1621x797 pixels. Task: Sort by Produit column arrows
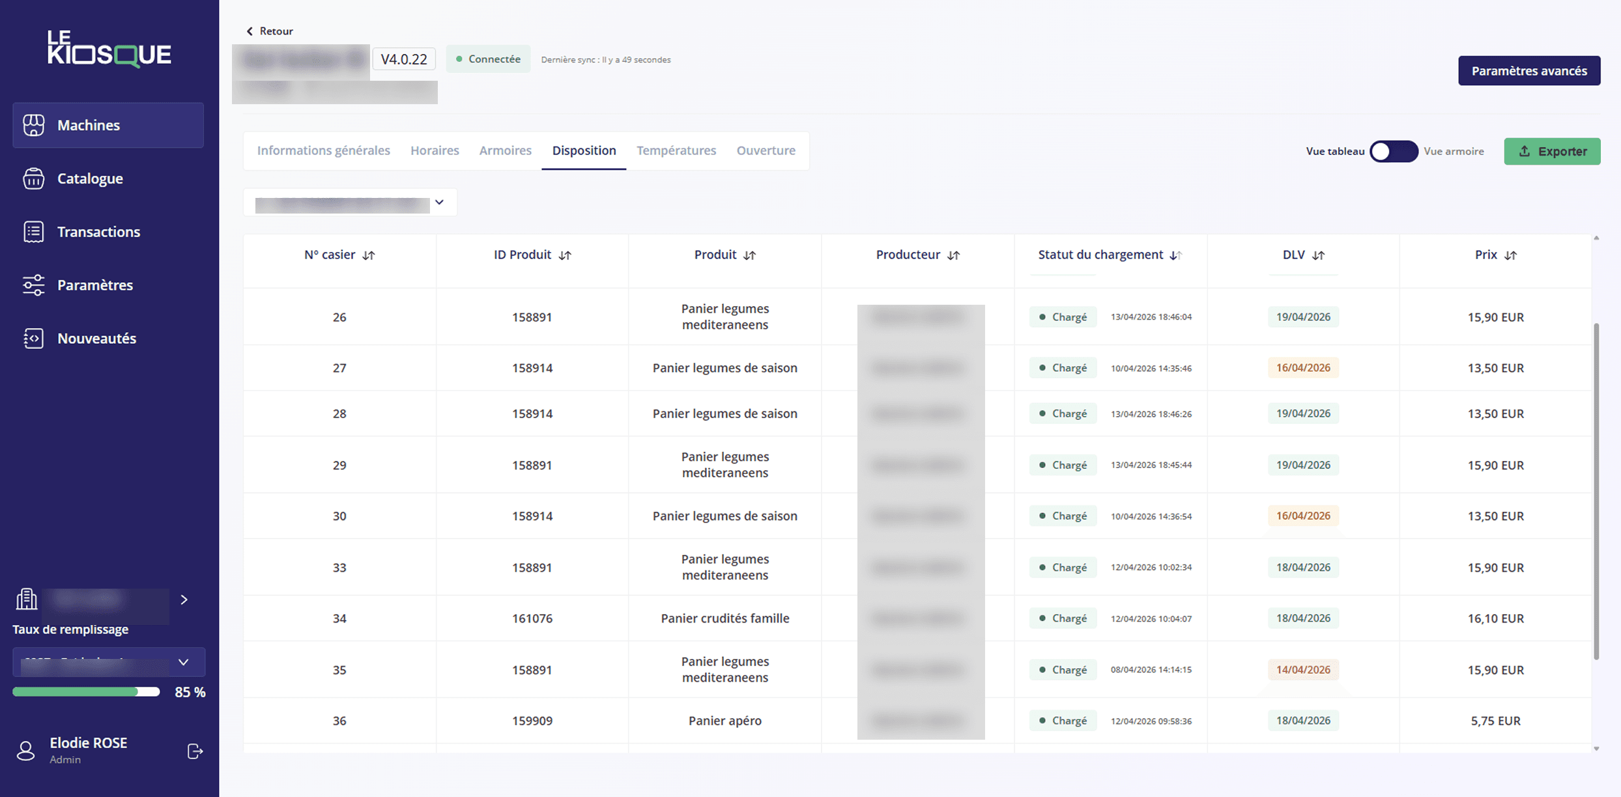click(x=750, y=255)
